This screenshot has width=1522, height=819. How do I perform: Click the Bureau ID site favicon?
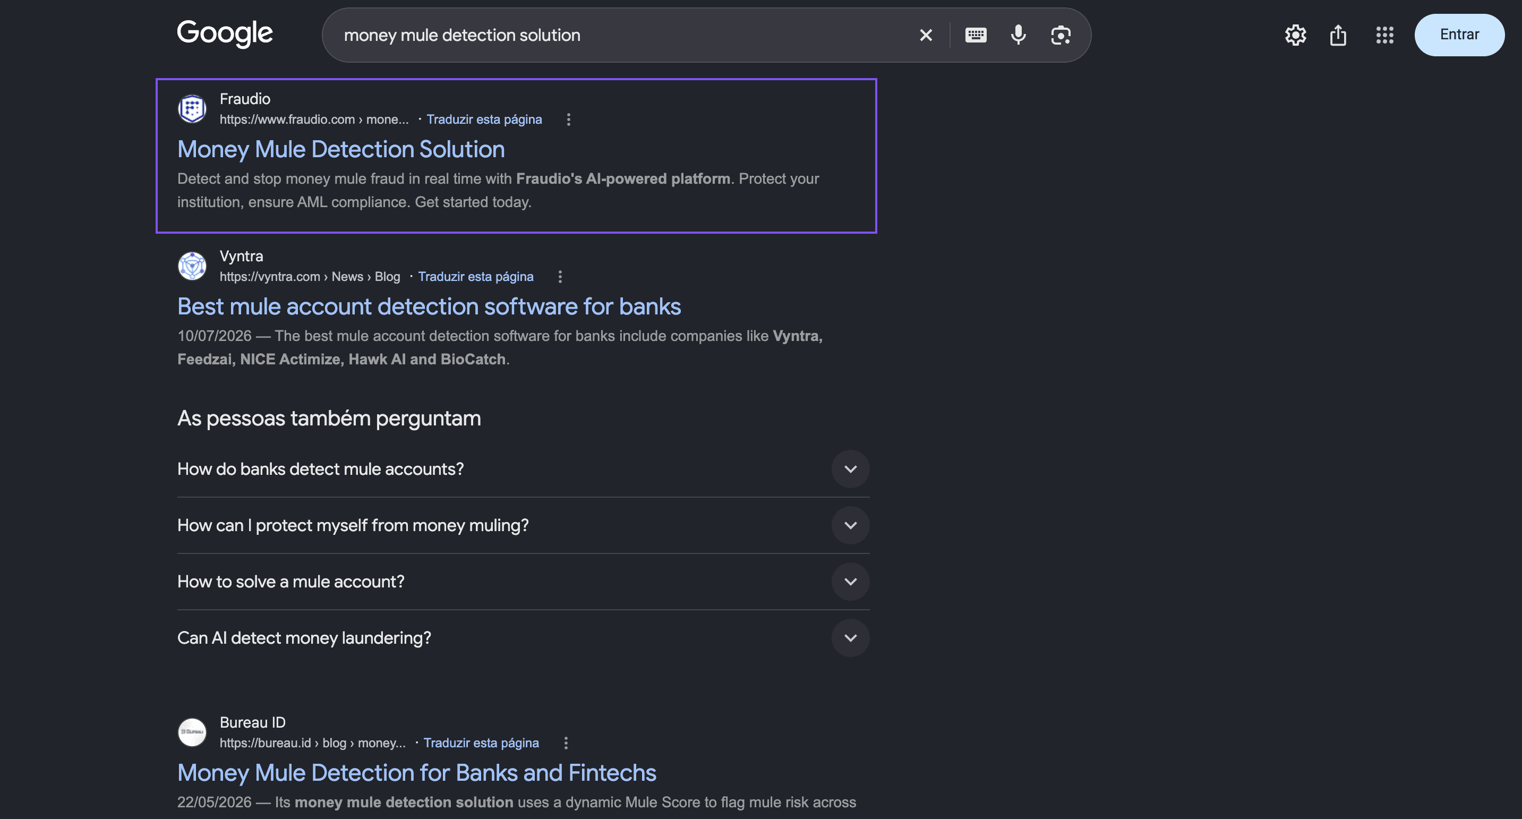[192, 732]
